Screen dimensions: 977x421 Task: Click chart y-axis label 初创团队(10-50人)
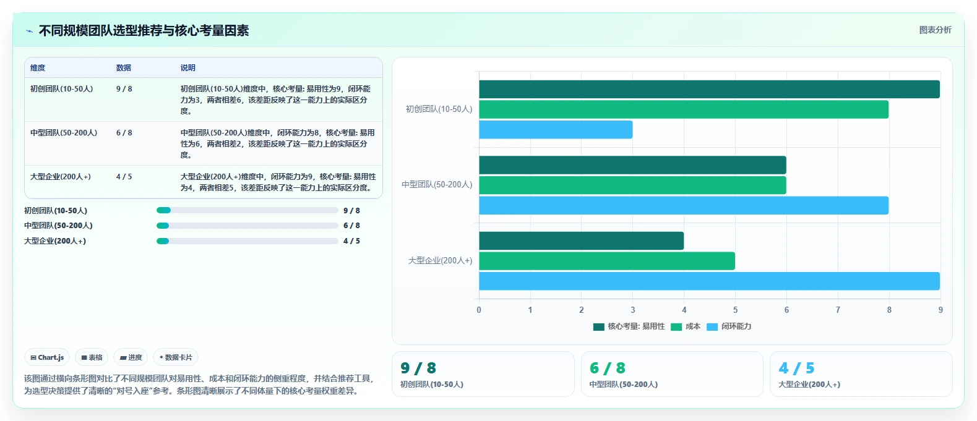point(439,109)
